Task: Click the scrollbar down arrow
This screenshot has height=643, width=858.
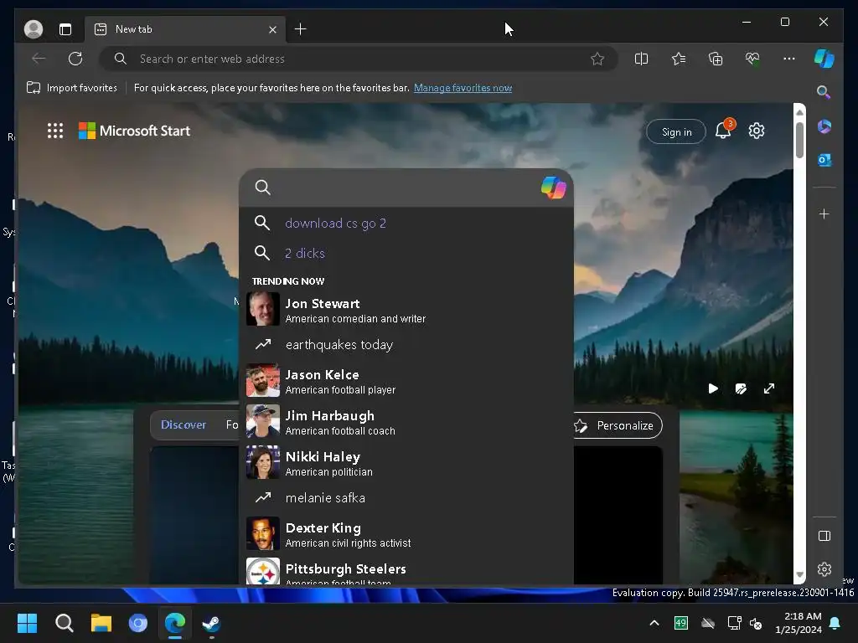Action: pyautogui.click(x=799, y=574)
